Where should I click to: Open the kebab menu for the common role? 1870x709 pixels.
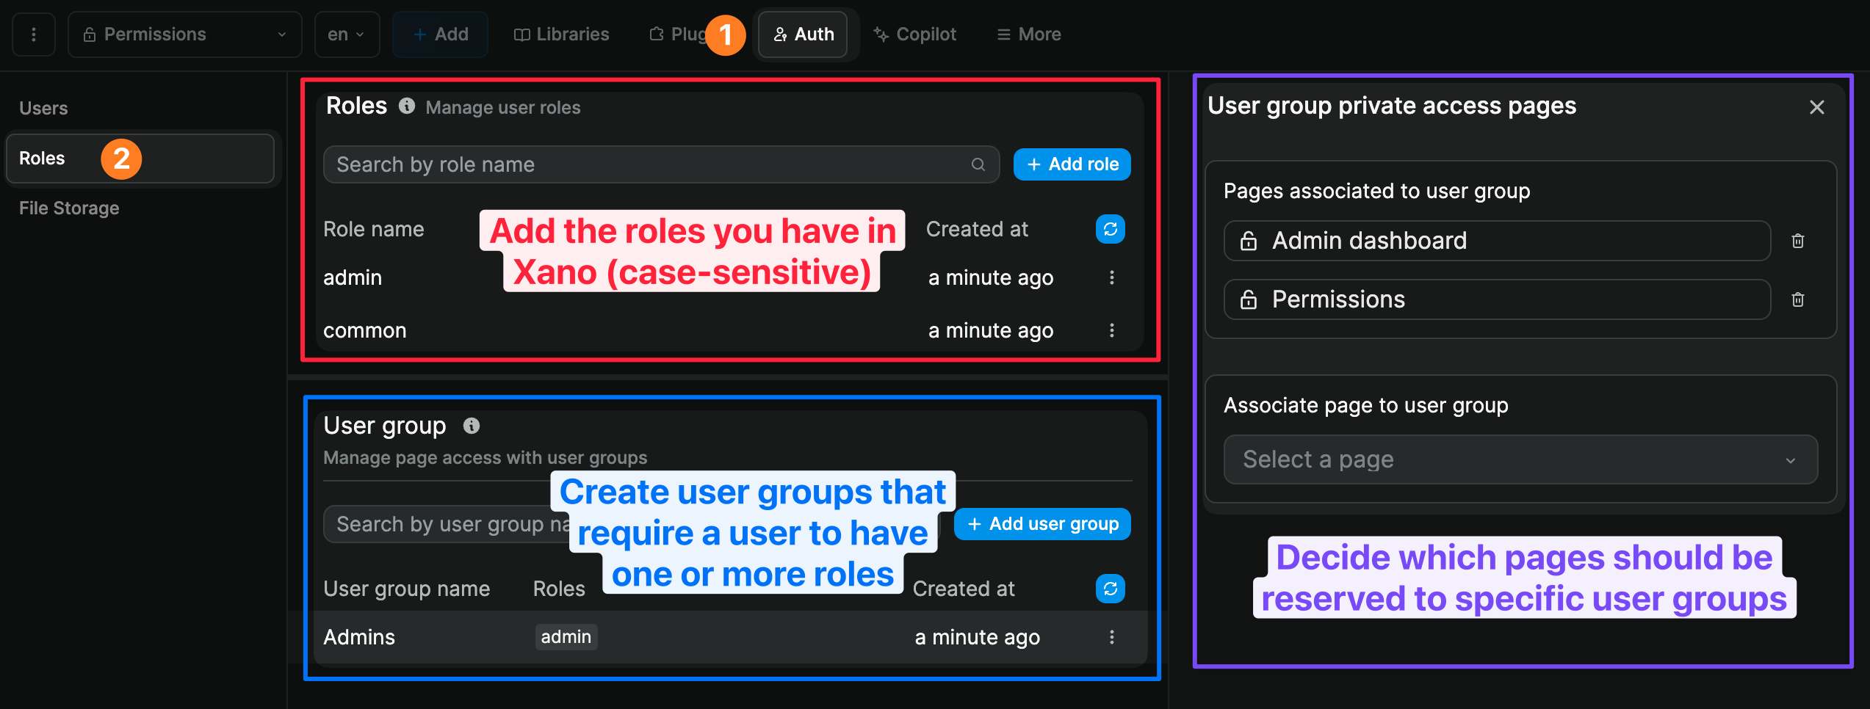coord(1112,330)
